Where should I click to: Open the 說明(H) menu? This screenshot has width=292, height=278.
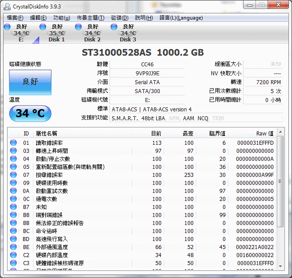[144, 18]
